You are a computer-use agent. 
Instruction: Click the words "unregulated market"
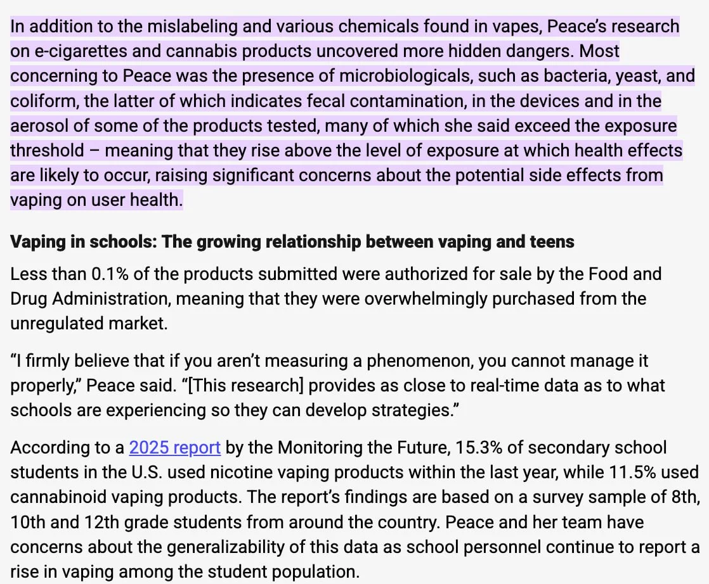(x=89, y=324)
